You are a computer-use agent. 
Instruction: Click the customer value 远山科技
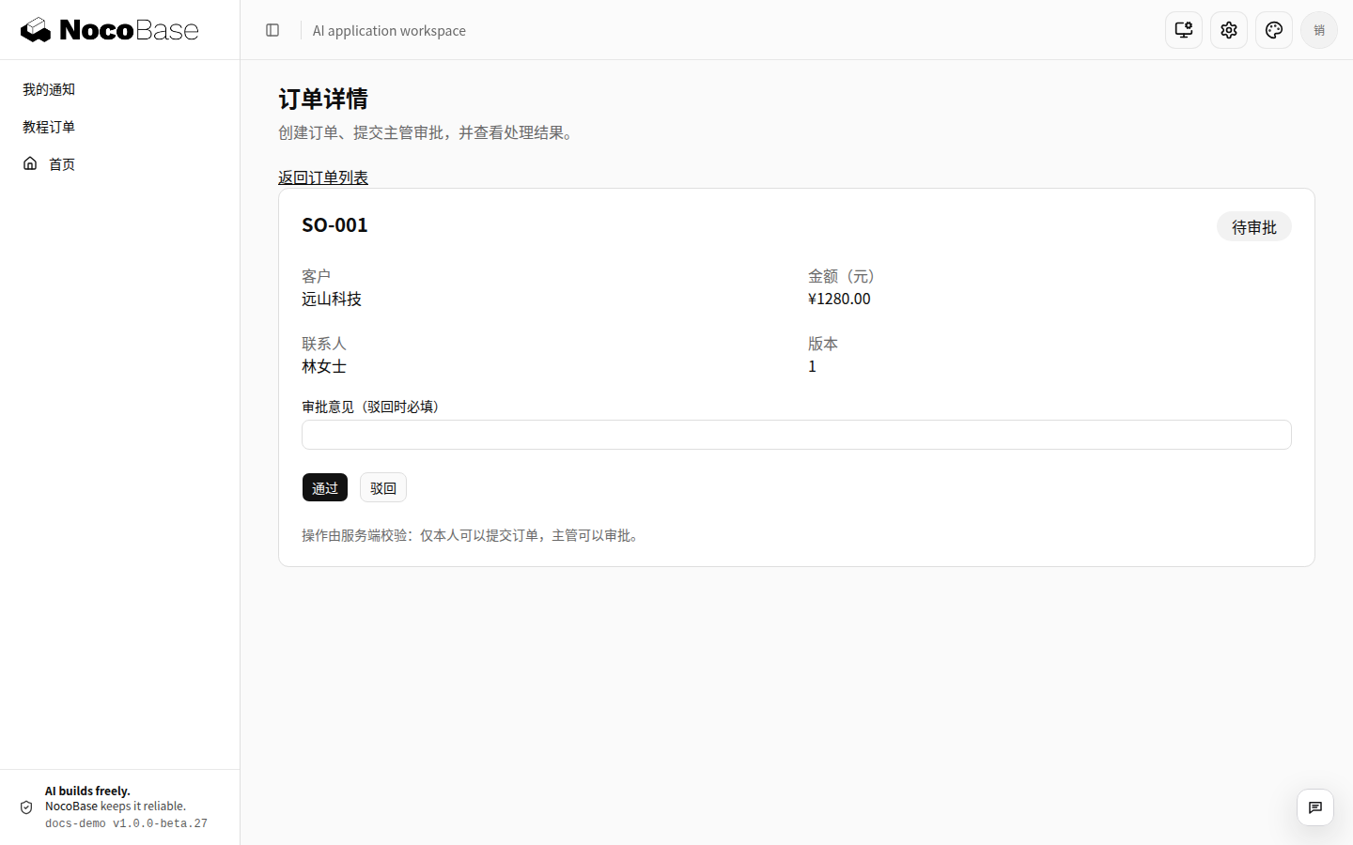click(x=332, y=299)
